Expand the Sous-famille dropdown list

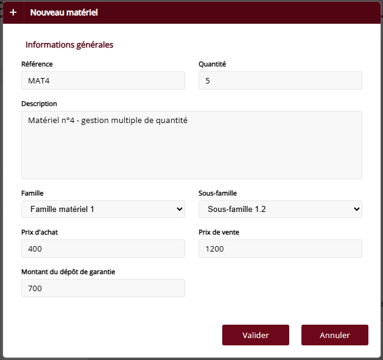[x=280, y=210]
